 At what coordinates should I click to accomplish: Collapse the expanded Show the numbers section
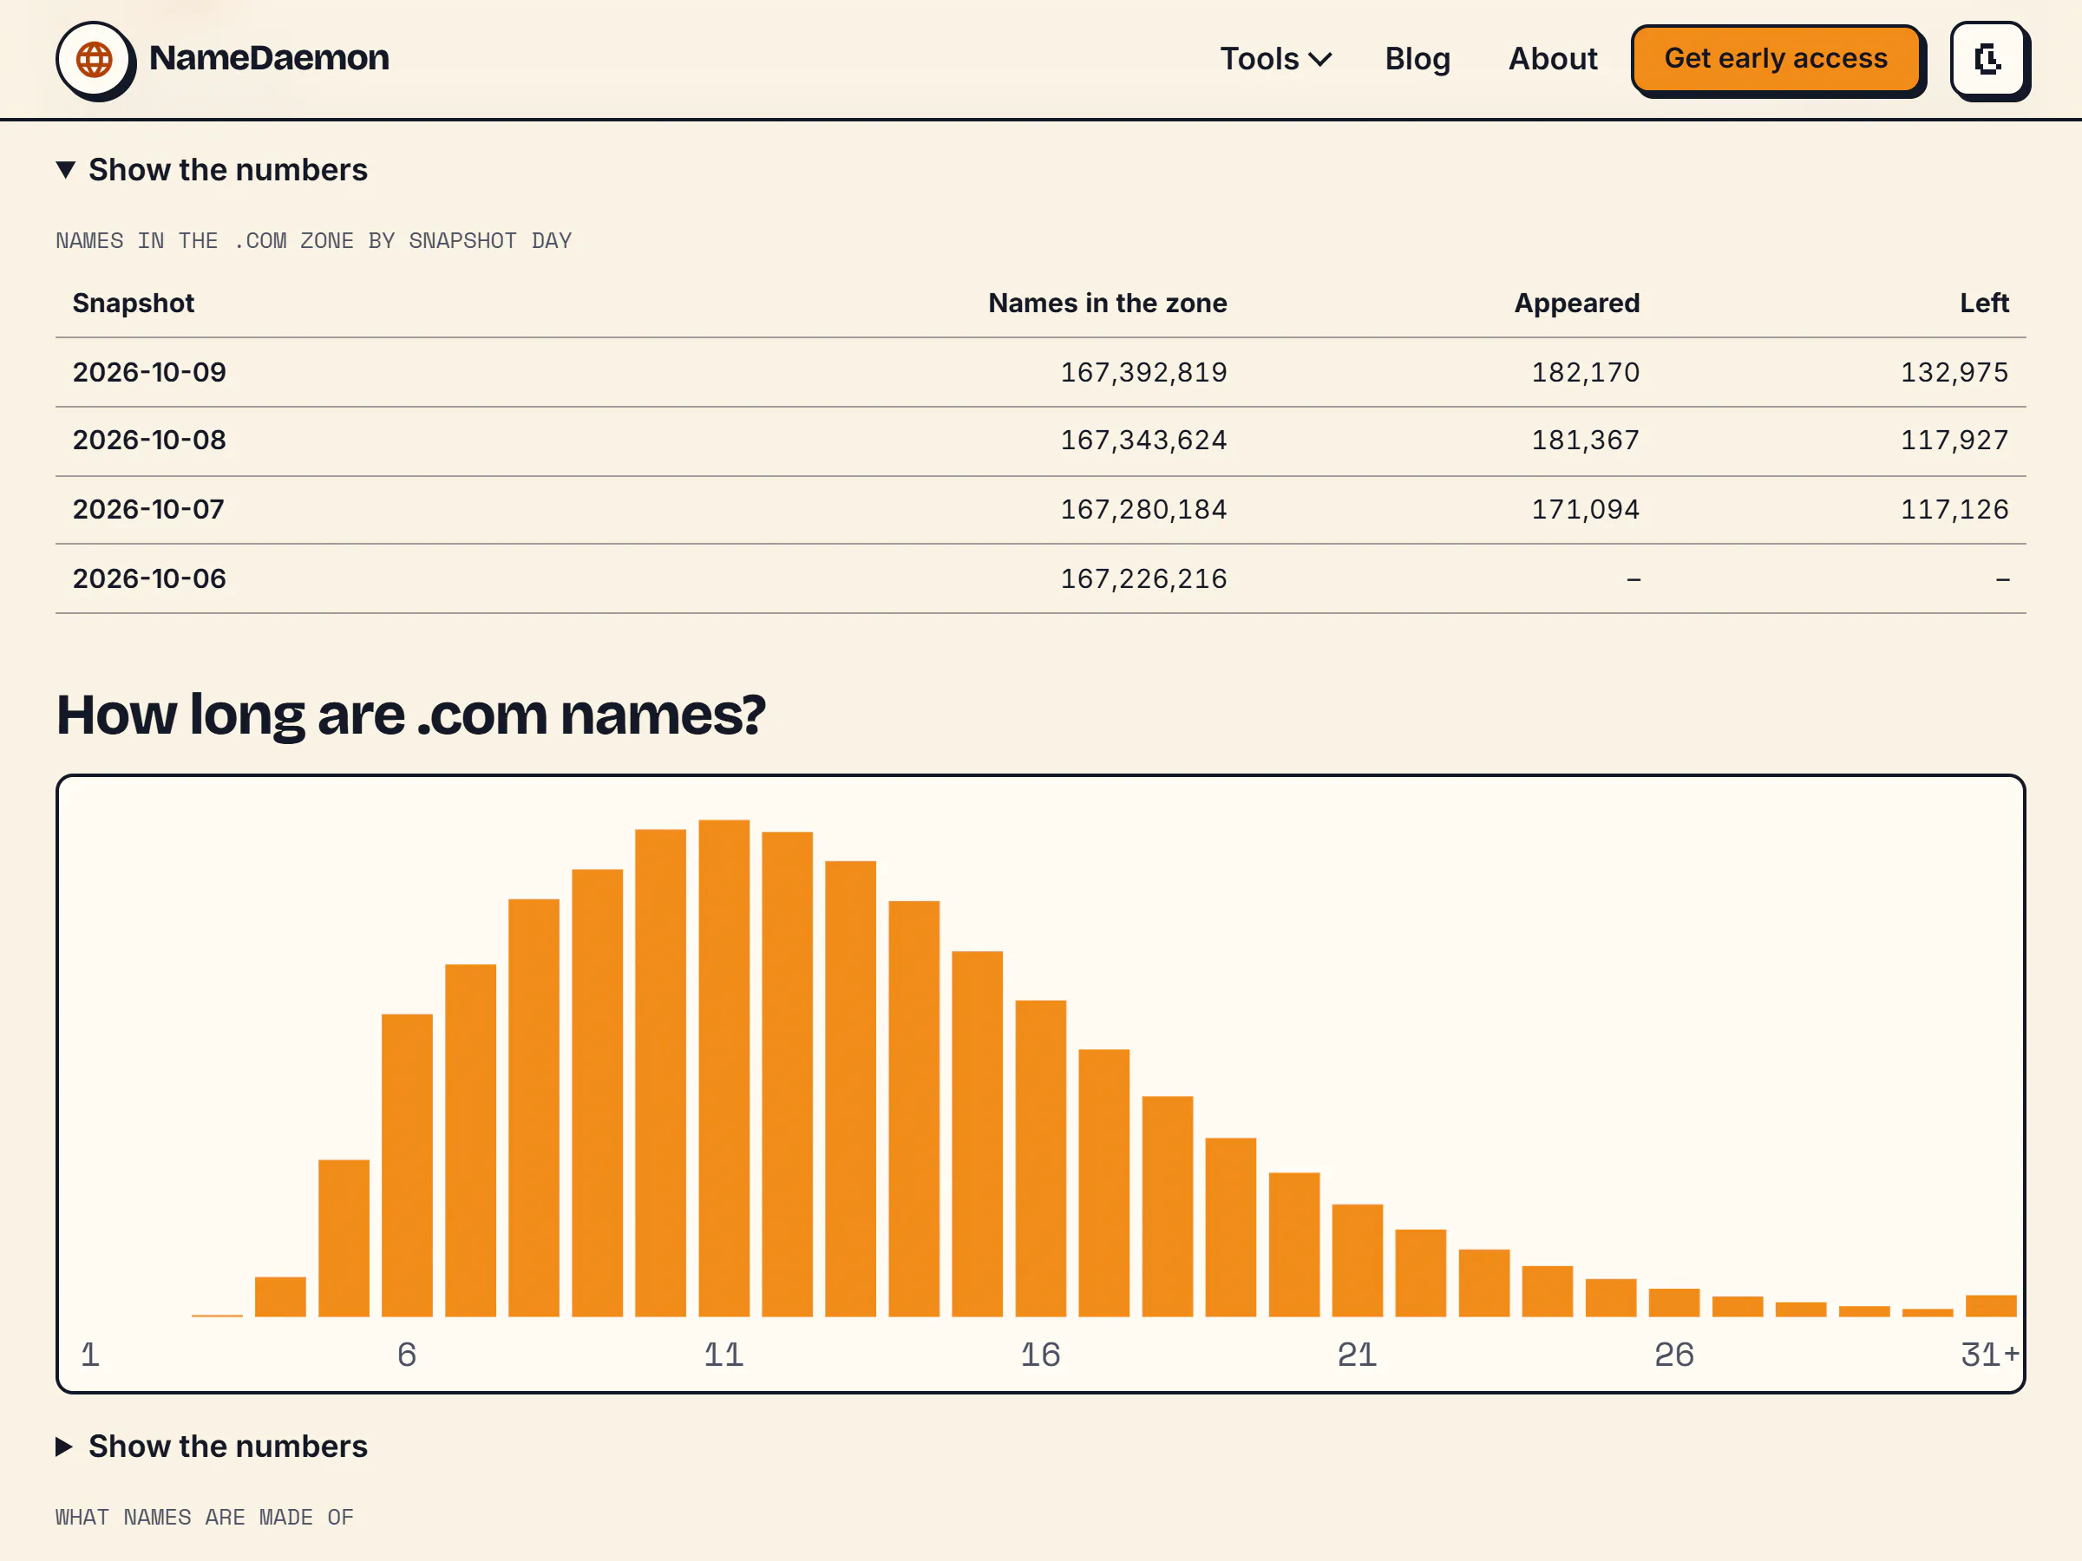pos(212,169)
